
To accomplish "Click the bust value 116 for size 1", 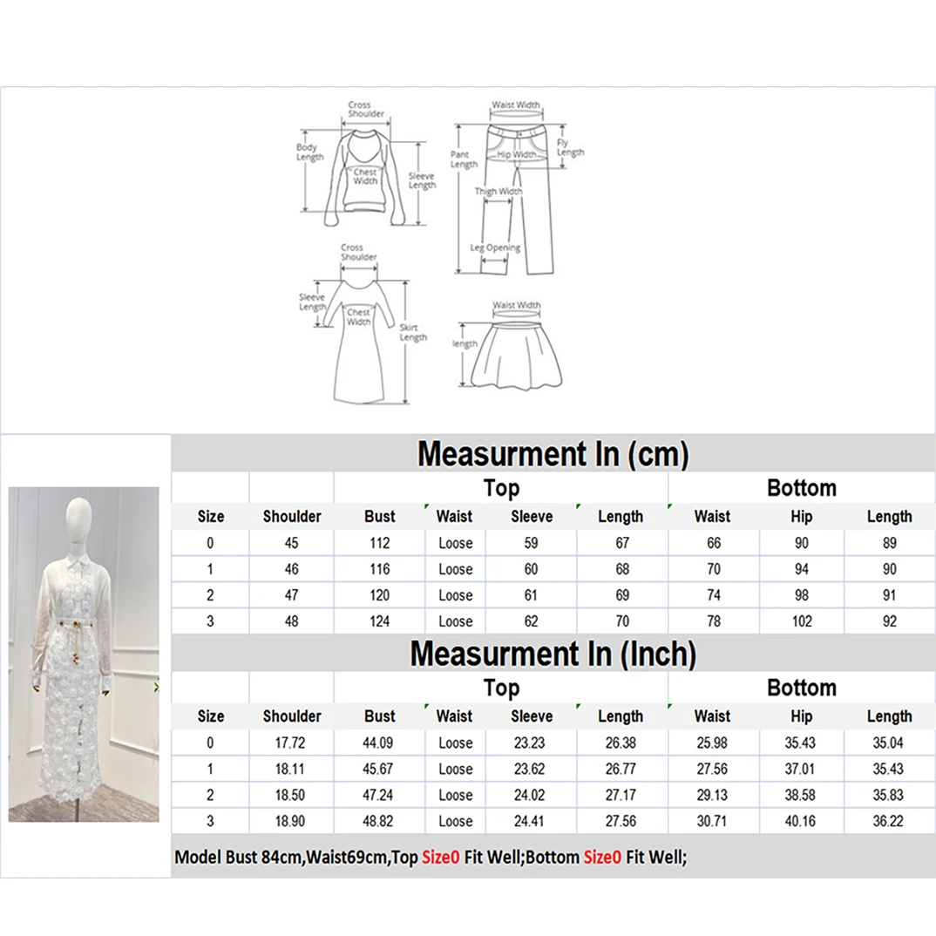I will 380,569.
